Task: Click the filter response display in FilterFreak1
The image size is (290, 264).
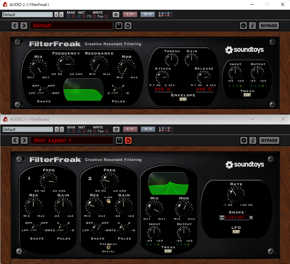Action: tap(83, 90)
